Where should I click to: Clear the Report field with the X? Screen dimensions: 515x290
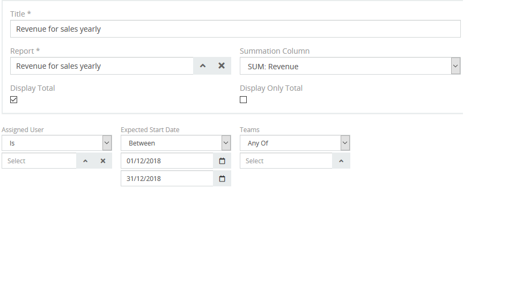pos(222,66)
